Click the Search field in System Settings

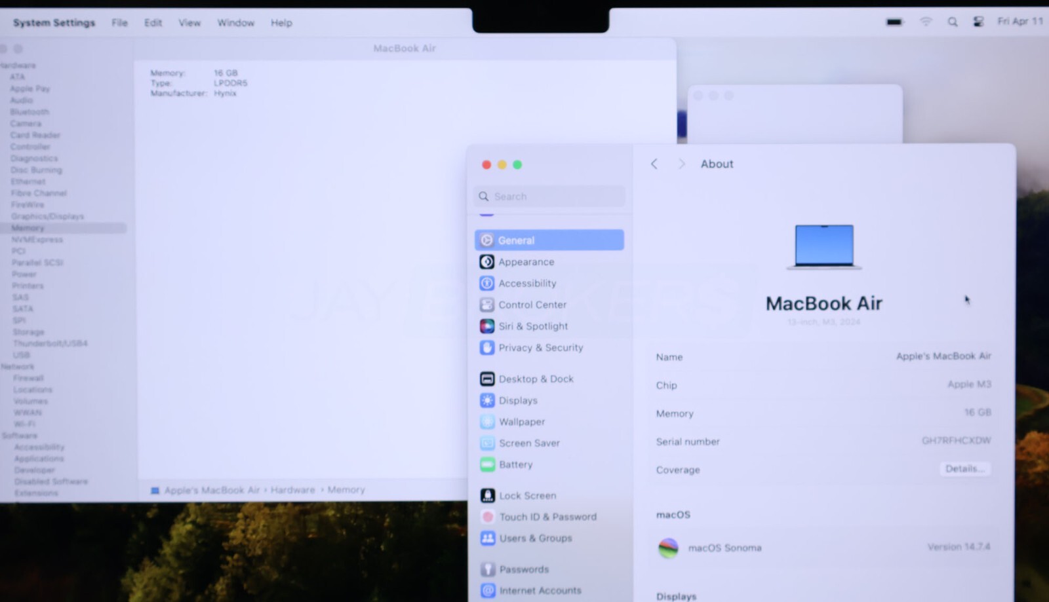point(549,197)
